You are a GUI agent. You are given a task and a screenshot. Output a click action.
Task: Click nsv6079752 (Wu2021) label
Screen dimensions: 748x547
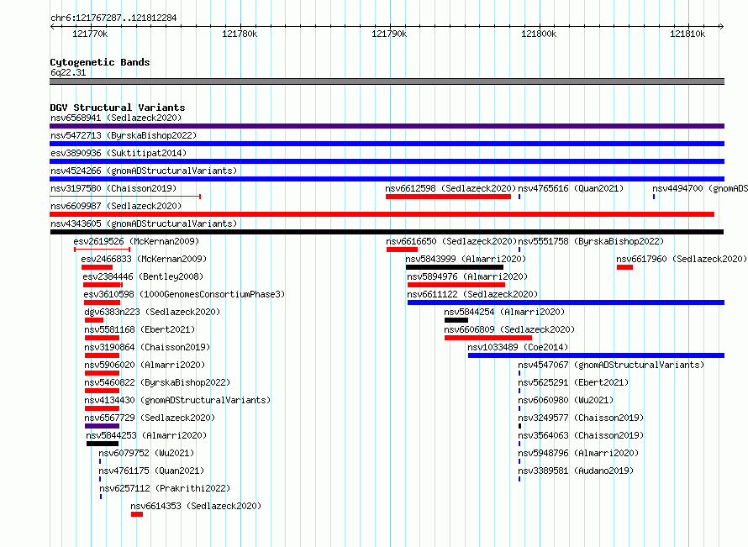(146, 453)
